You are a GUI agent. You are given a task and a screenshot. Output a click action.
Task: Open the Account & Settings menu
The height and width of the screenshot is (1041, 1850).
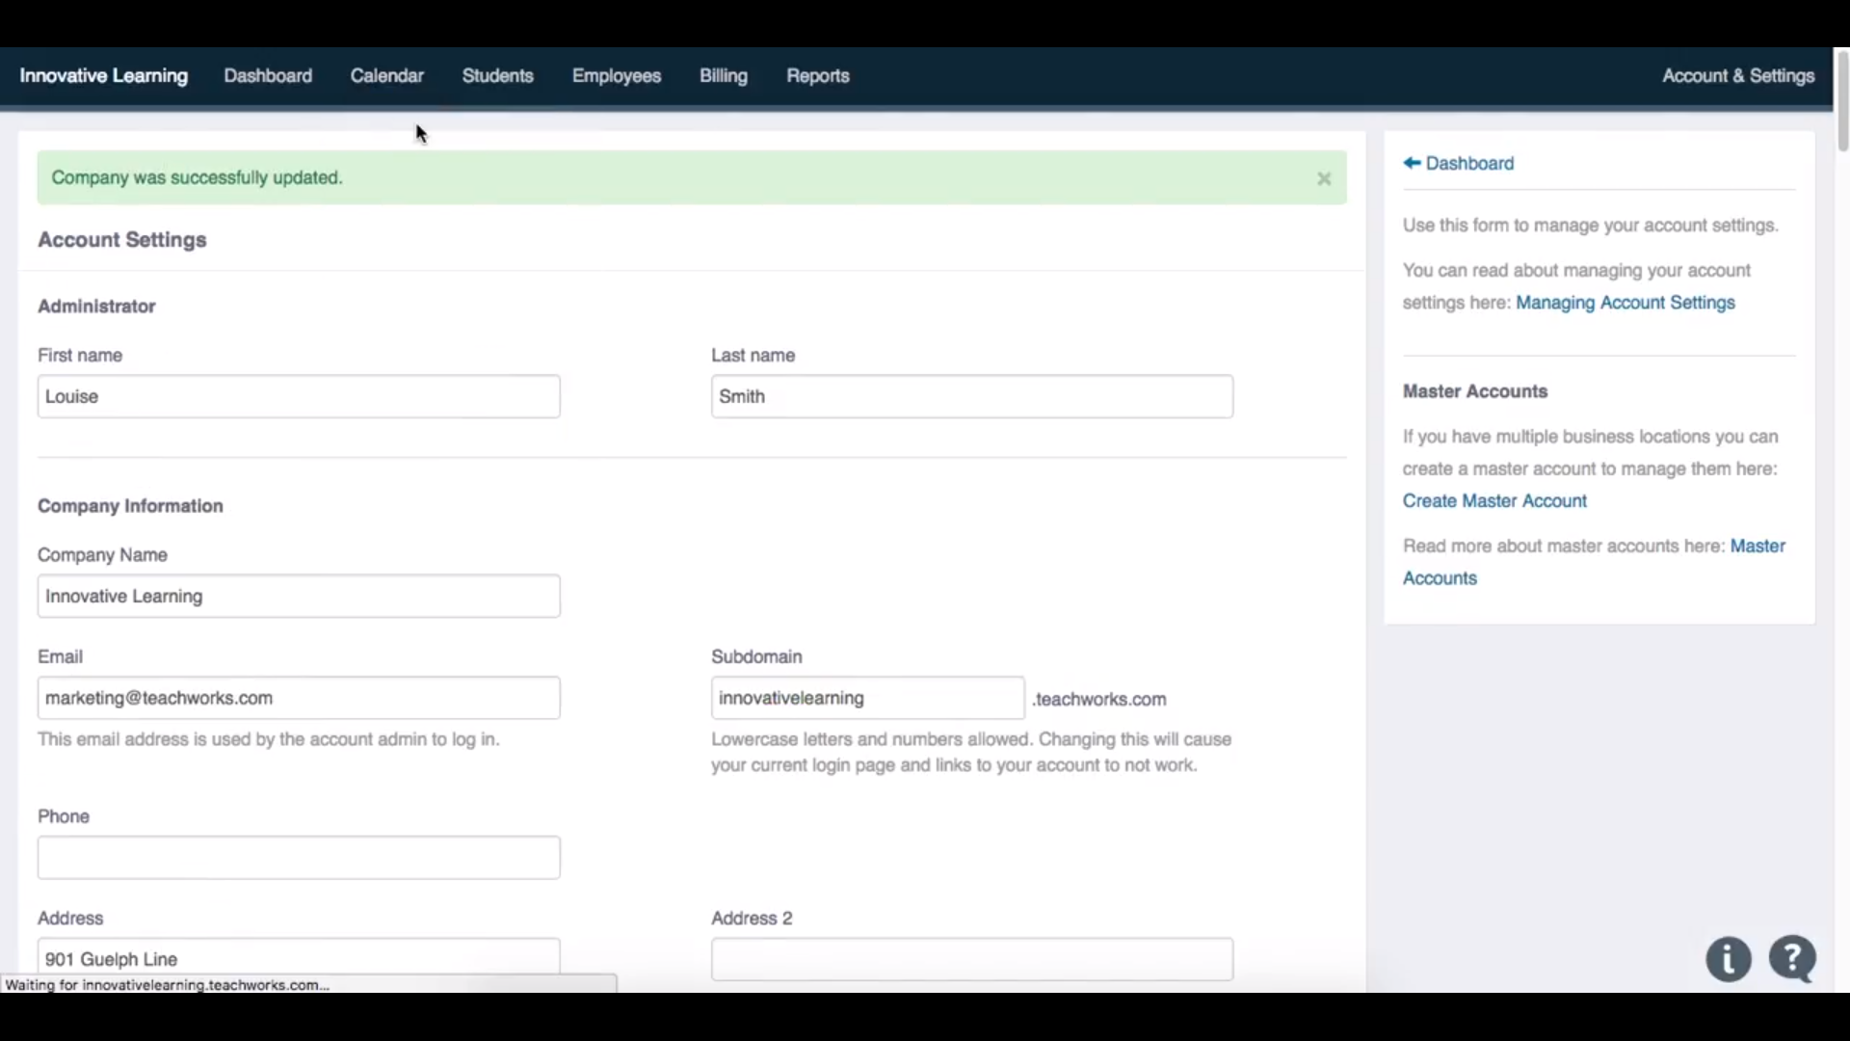[x=1737, y=76]
